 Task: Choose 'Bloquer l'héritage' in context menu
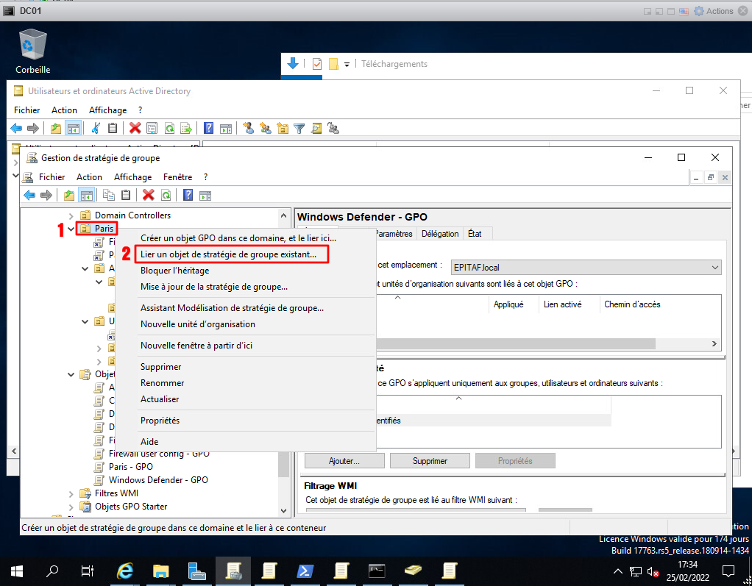tap(174, 271)
